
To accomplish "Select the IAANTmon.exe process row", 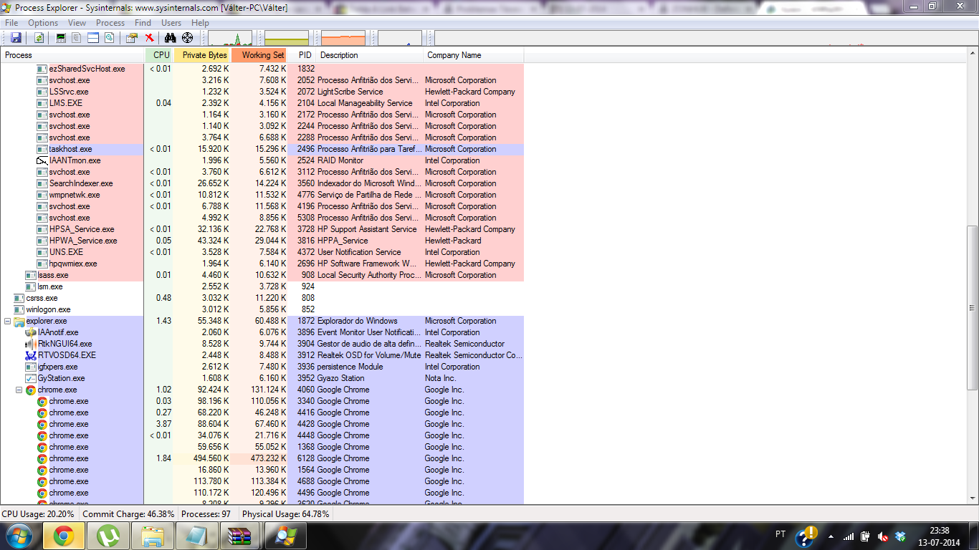I will click(x=262, y=160).
